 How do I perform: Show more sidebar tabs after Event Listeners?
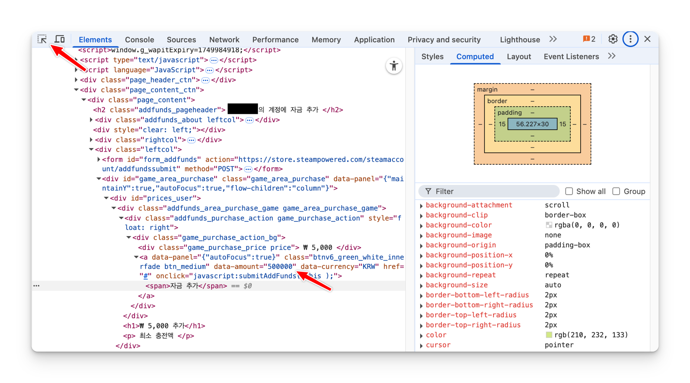tap(612, 56)
